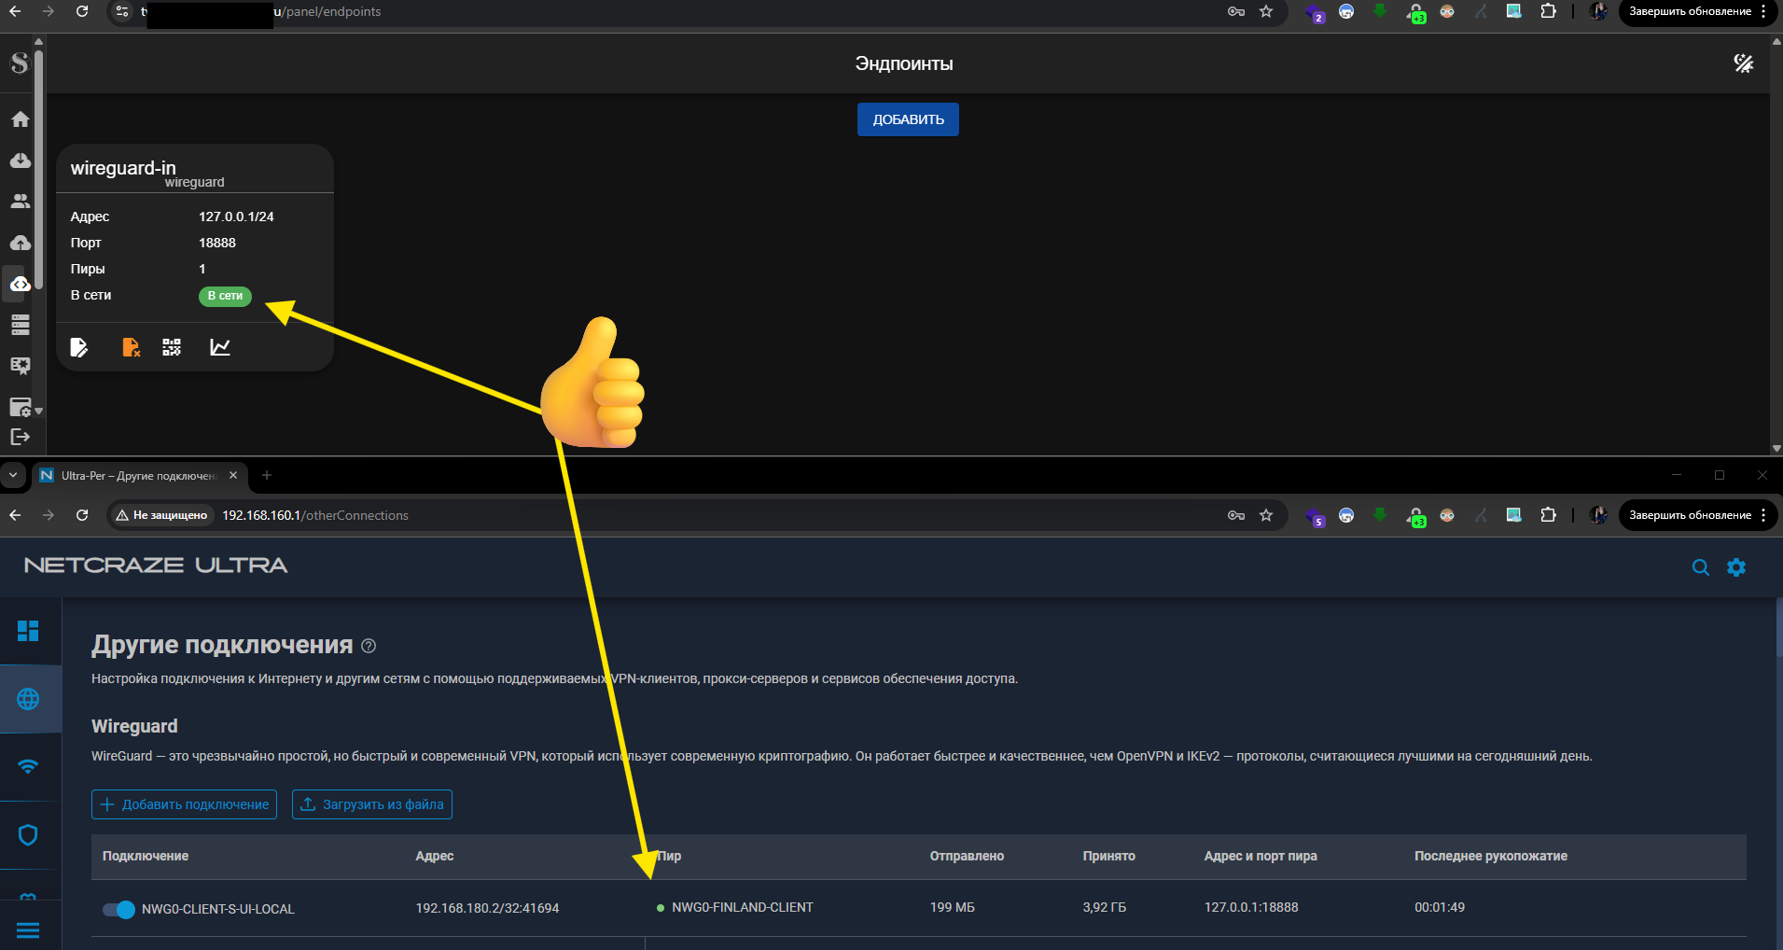This screenshot has width=1783, height=950.
Task: Edit the wireguard-in endpoint
Action: [79, 347]
